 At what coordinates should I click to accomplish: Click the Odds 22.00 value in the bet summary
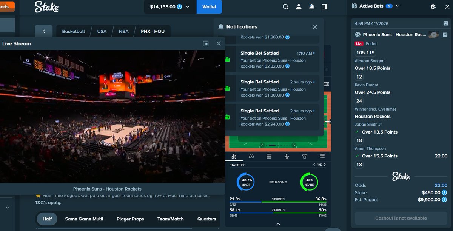(441, 185)
